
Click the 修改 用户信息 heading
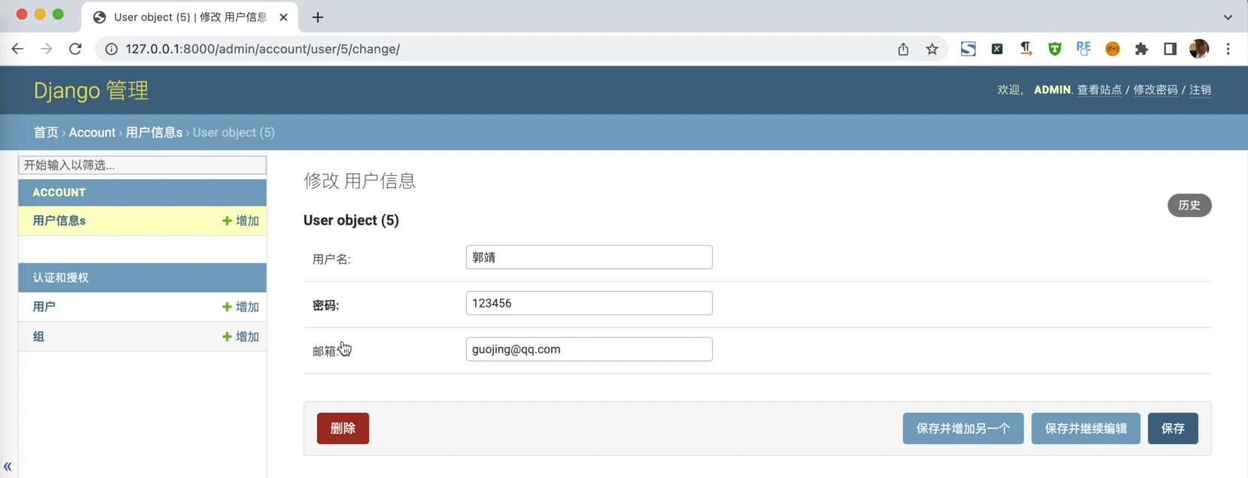click(359, 181)
